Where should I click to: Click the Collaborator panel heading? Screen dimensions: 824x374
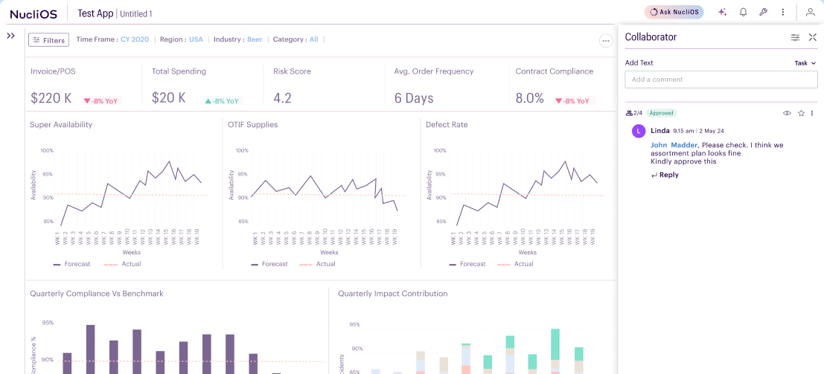651,36
